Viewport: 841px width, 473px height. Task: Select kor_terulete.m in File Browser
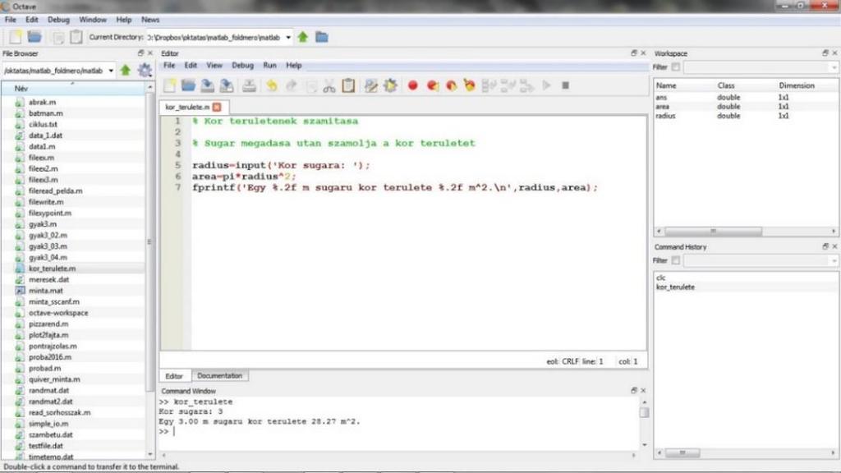[52, 269]
